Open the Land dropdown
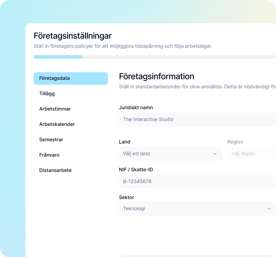This screenshot has width=276, height=257. coord(170,154)
